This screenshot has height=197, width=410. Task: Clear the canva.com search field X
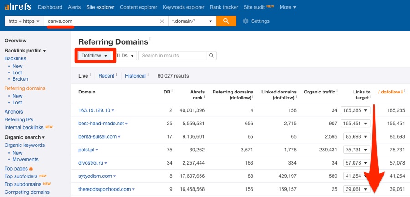[x=162, y=21]
